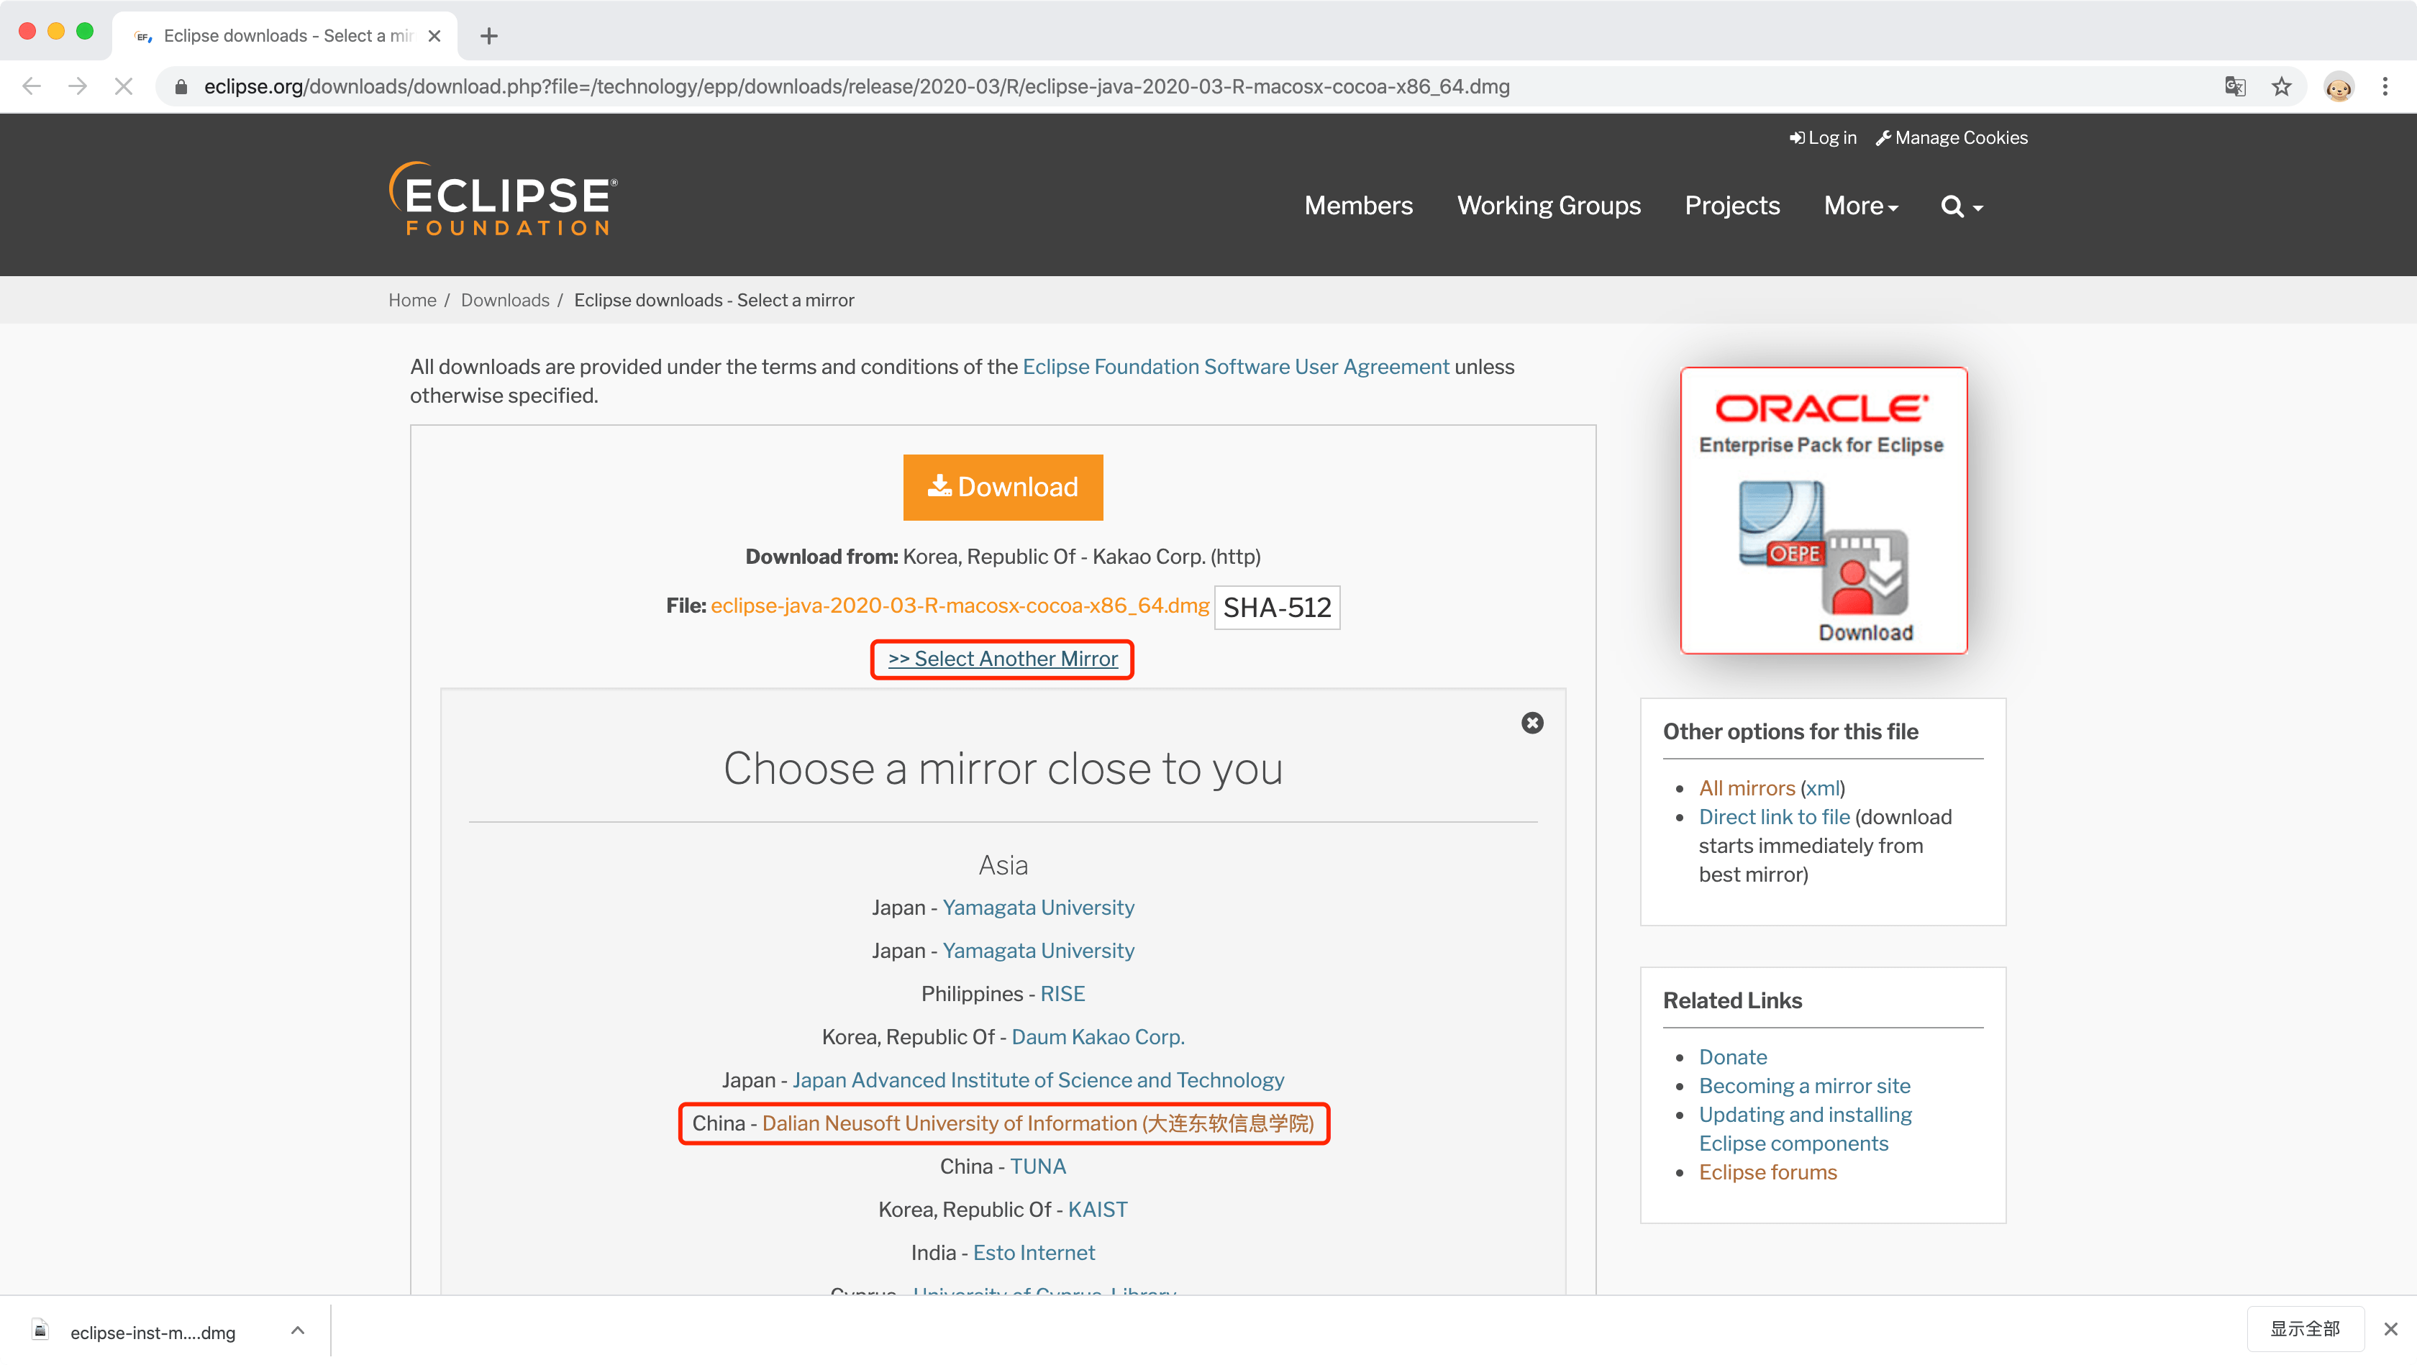Go to Downloads breadcrumb
2417x1365 pixels.
[505, 300]
